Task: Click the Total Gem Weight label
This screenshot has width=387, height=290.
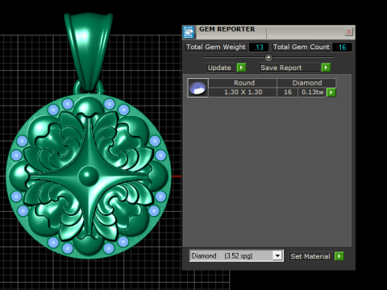Action: (216, 47)
